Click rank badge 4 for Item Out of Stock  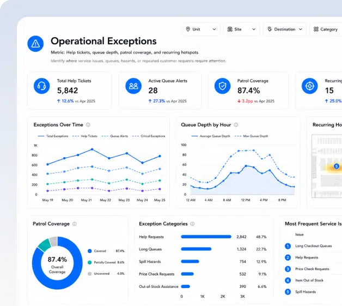[288, 280]
